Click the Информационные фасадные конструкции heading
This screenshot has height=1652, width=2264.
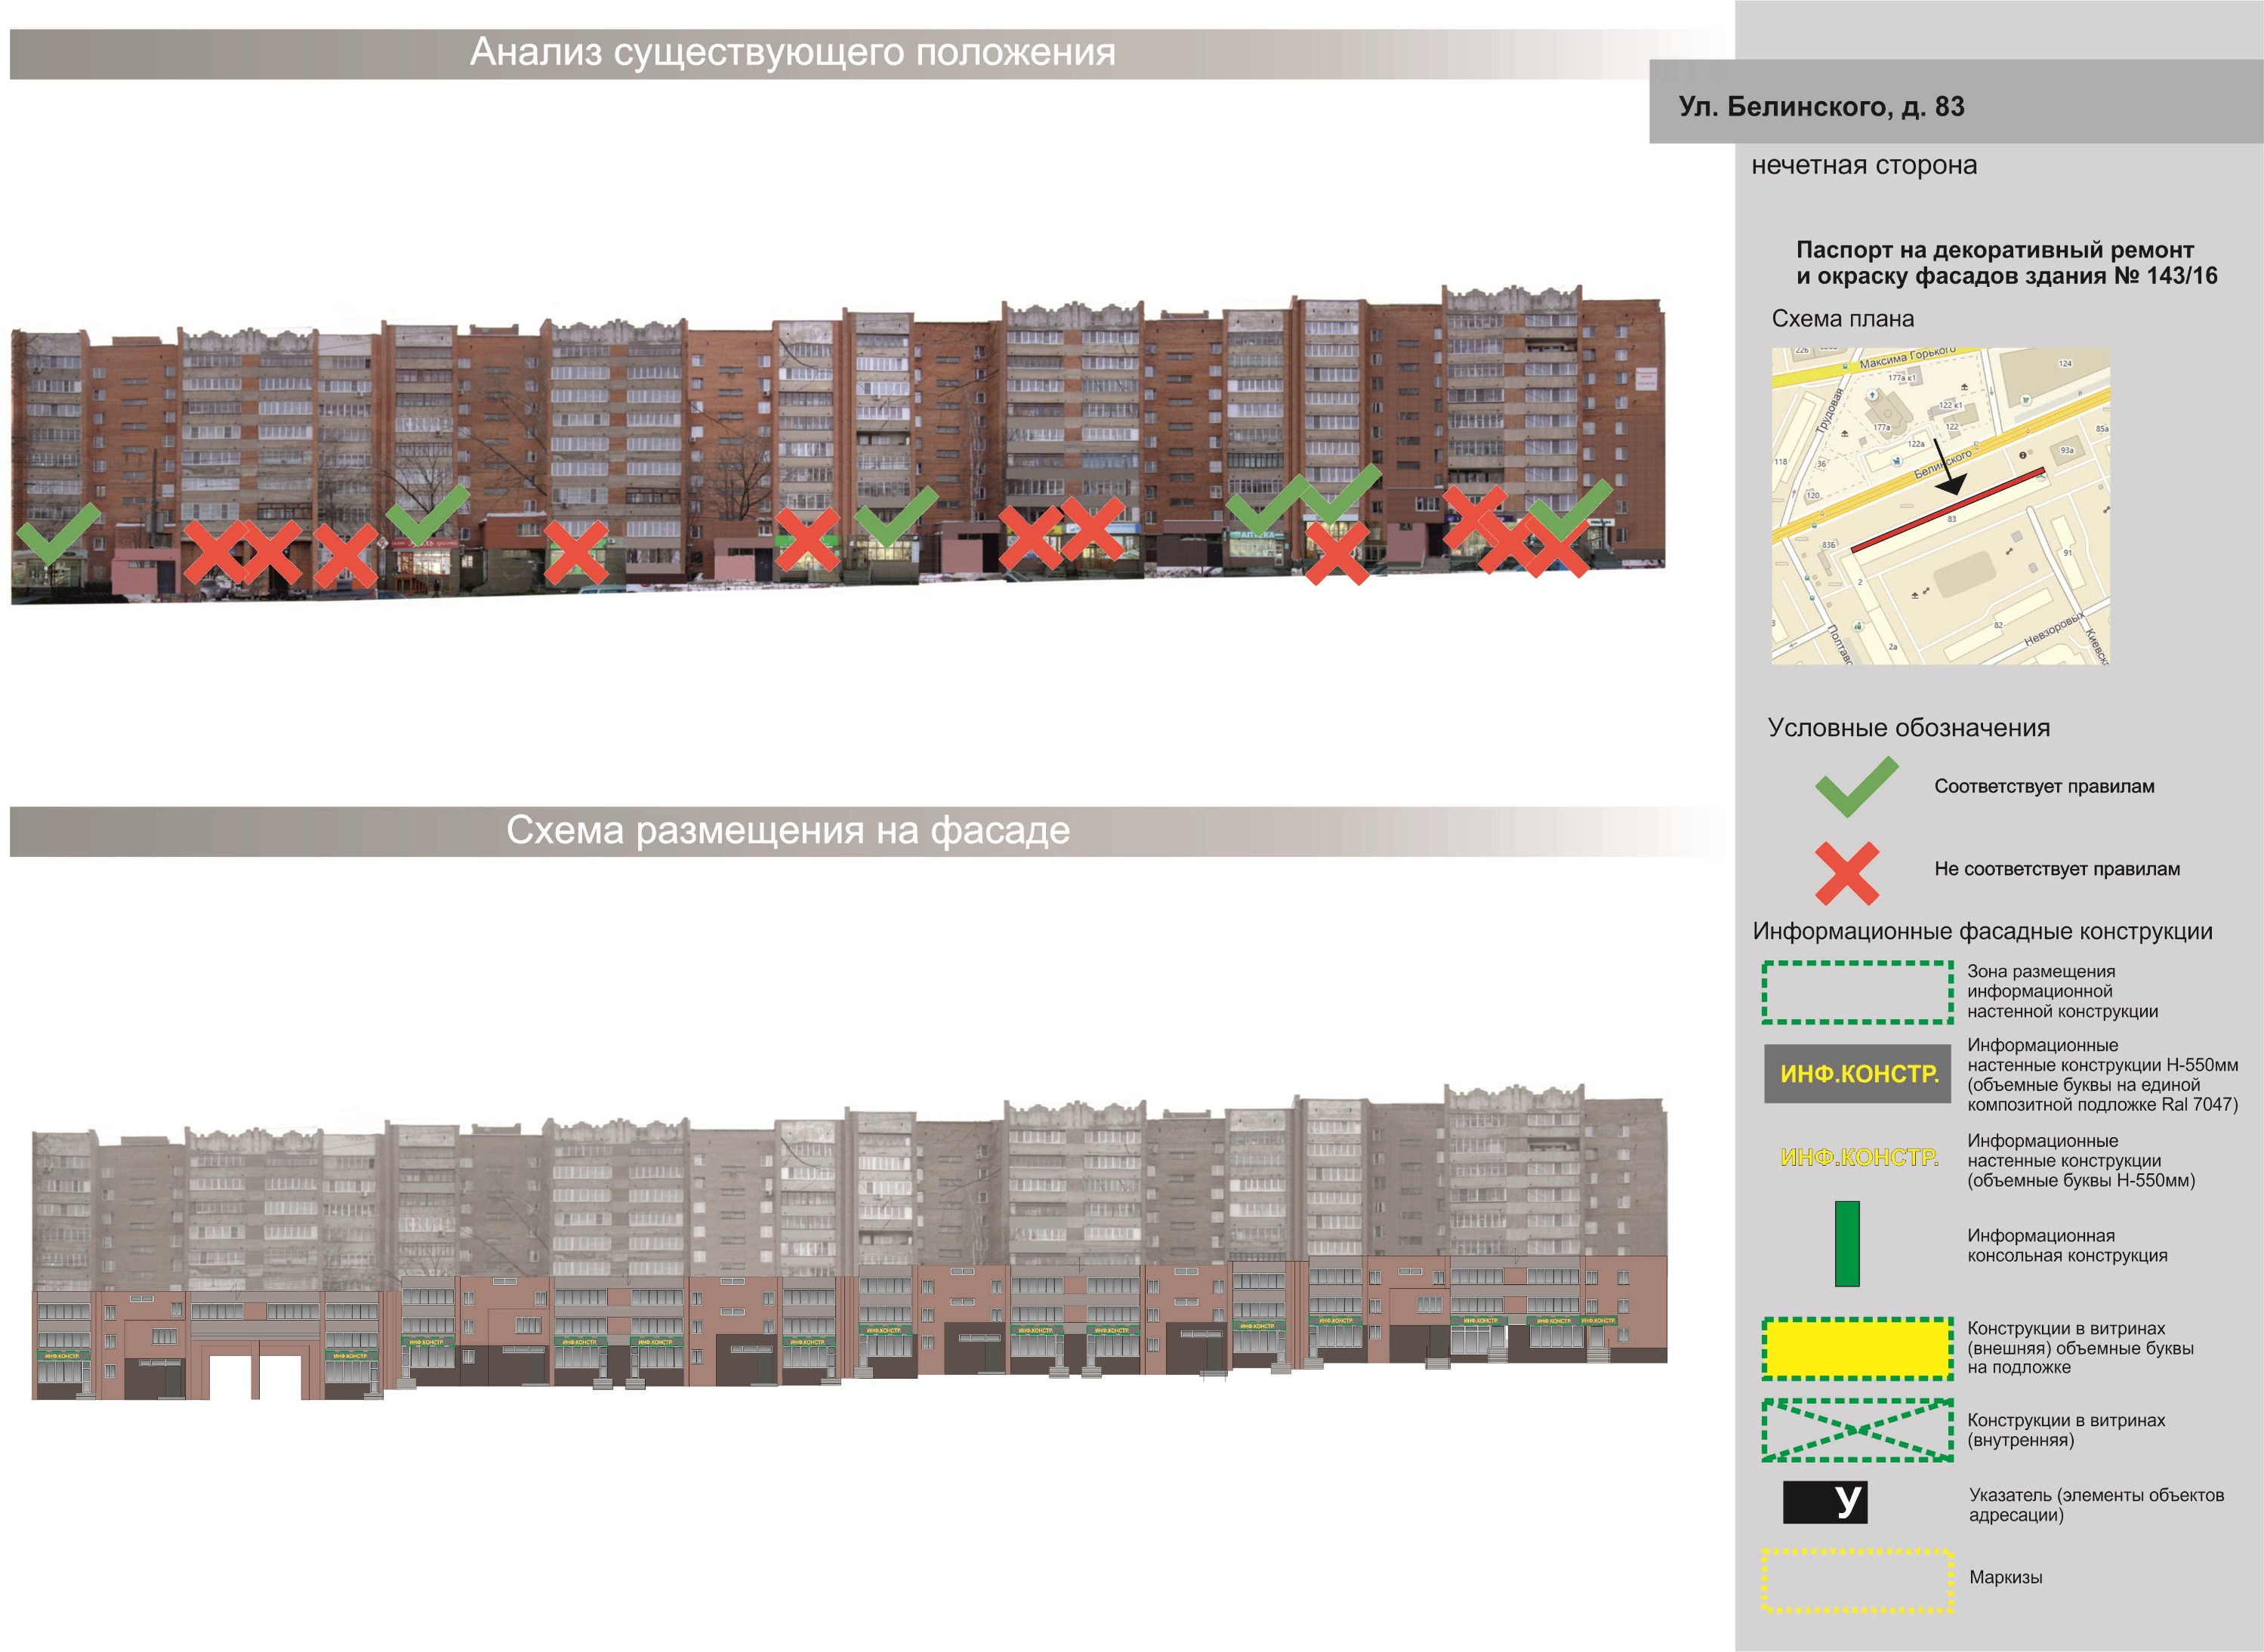tap(1982, 931)
